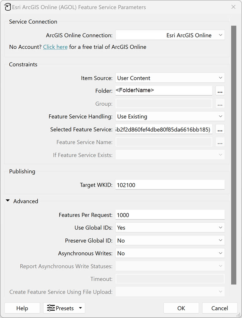The height and width of the screenshot is (318, 242).
Task: Click the Help button
Action: (x=22, y=308)
